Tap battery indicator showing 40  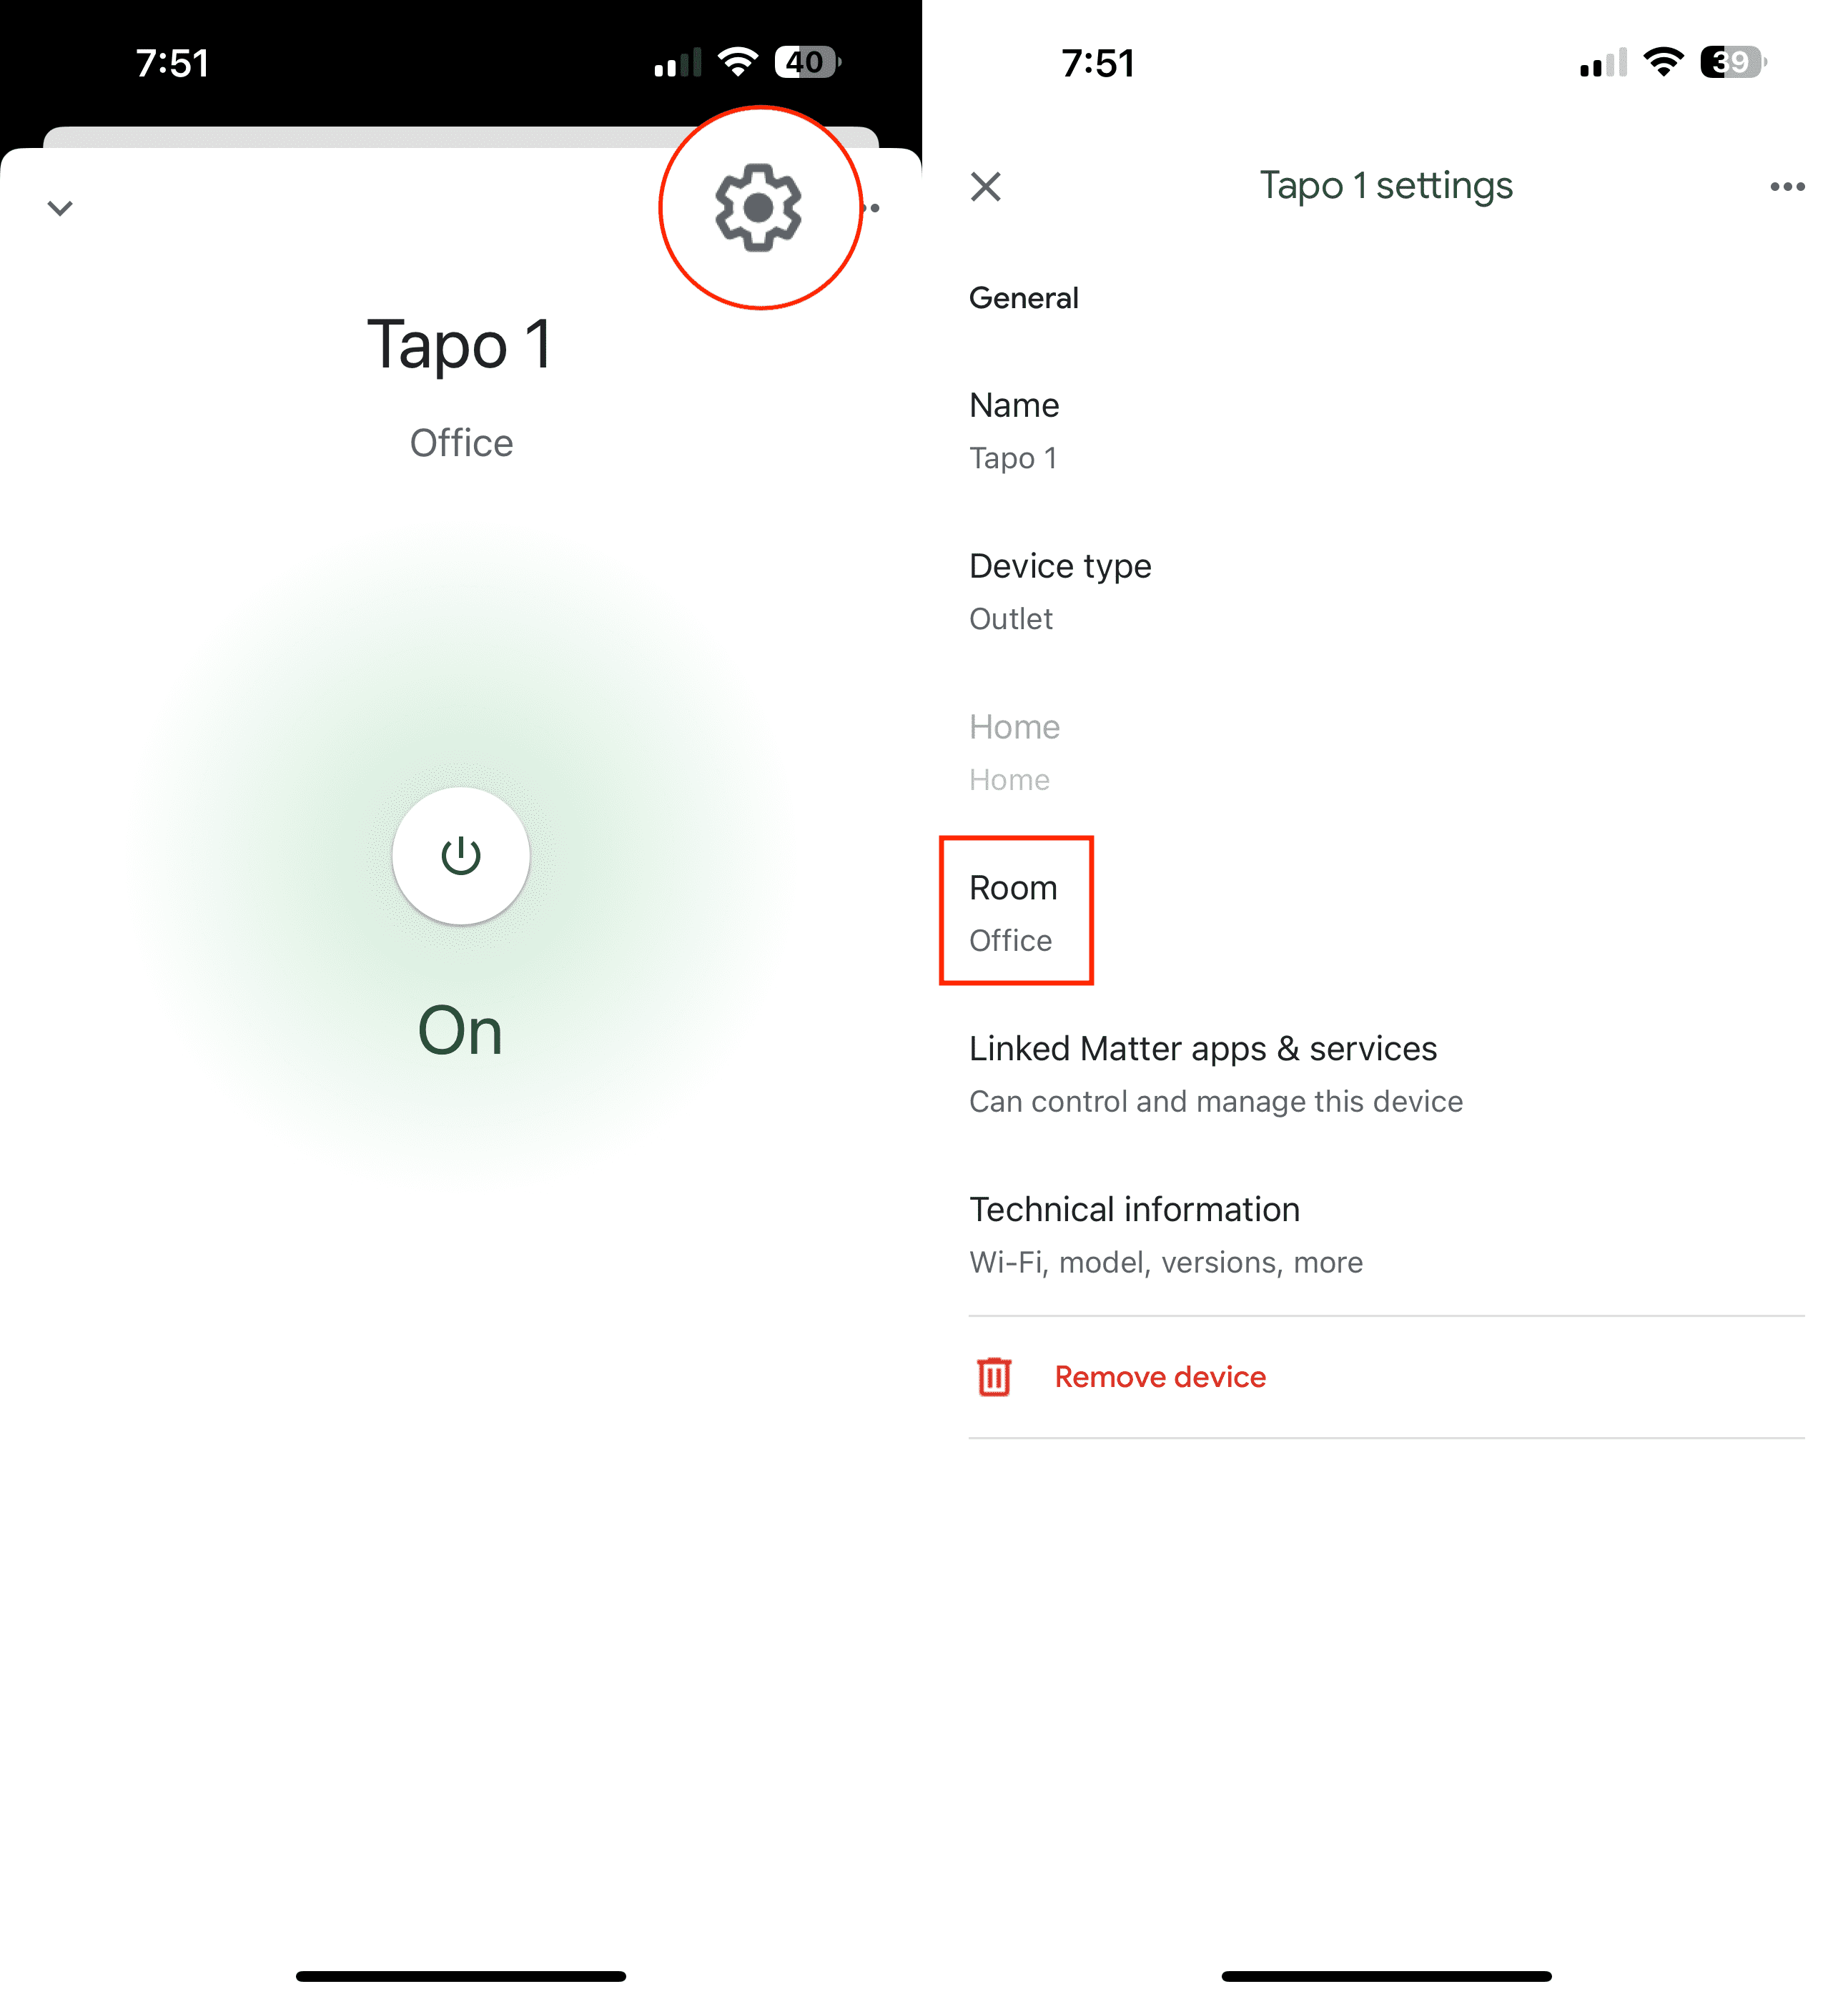point(807,62)
